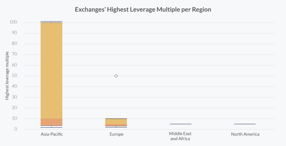Select the Middle East and Africa median line
The width and height of the screenshot is (286, 146).
(181, 124)
